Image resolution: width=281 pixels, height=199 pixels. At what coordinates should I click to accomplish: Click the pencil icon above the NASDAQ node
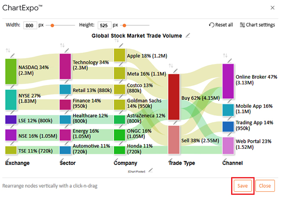pyautogui.click(x=13, y=55)
